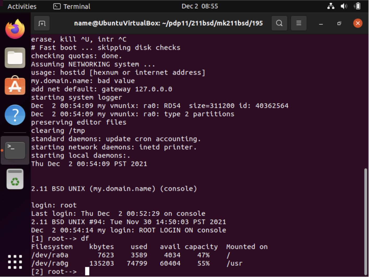The height and width of the screenshot is (277, 369).
Task: Click the 'preserving editor files' line
Action: pos(79,122)
